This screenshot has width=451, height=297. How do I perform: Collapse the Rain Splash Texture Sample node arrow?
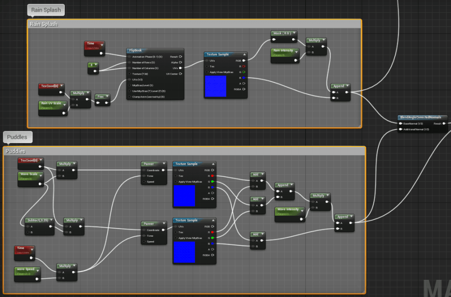click(245, 54)
